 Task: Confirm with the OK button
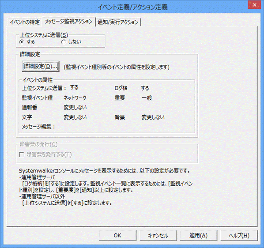[117, 235]
